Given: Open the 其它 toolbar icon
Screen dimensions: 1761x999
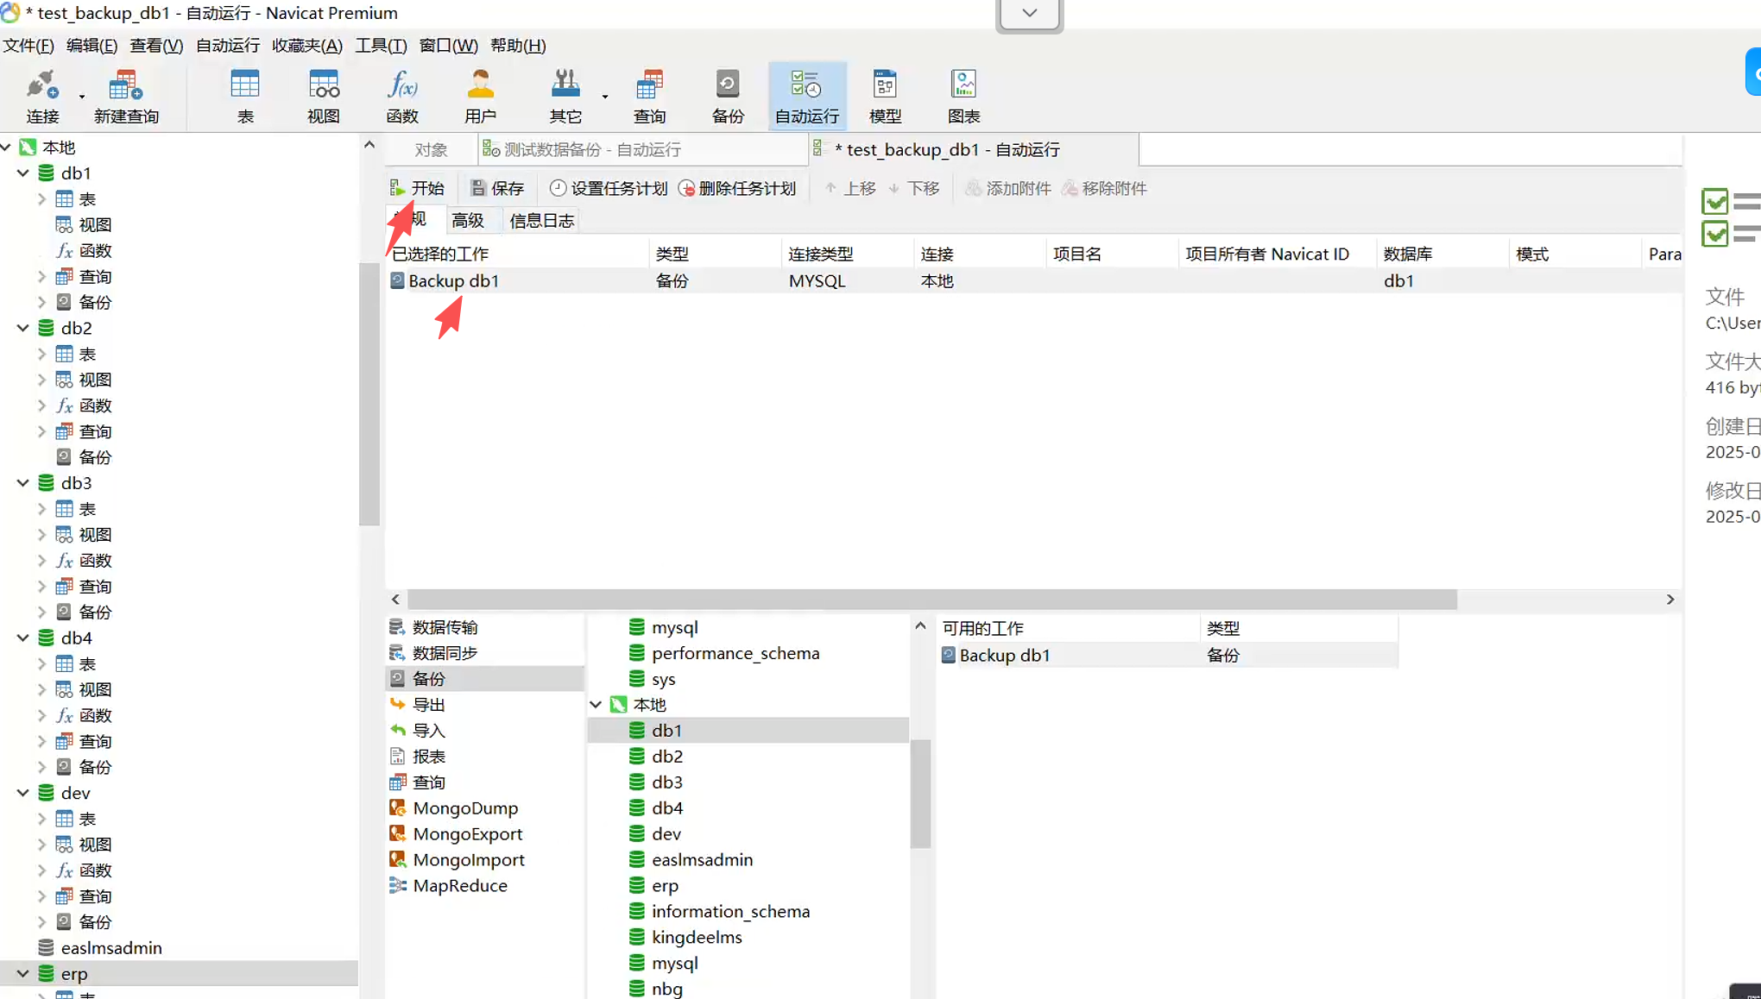Looking at the screenshot, I should tap(565, 97).
